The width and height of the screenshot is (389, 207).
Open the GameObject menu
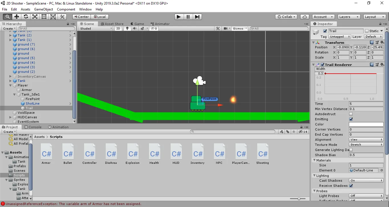tap(44, 9)
